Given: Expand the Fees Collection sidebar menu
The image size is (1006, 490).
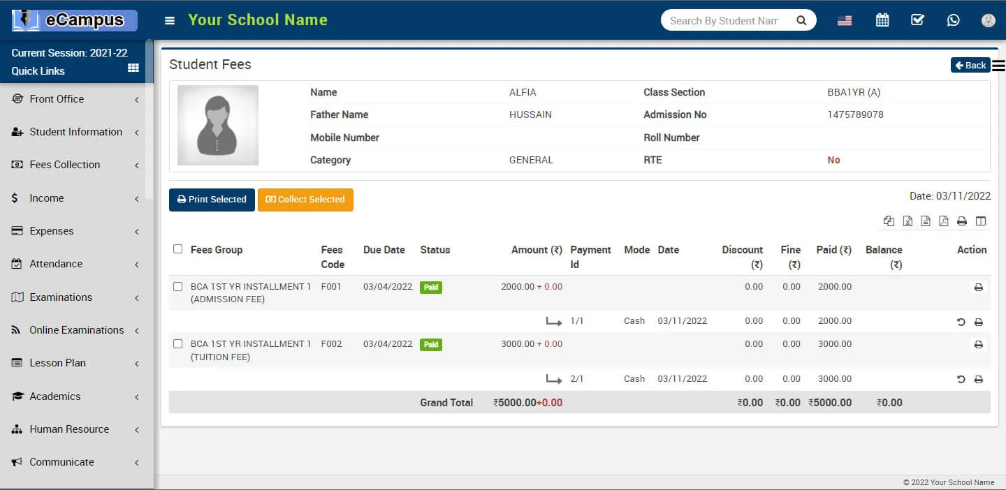Looking at the screenshot, I should 65,165.
